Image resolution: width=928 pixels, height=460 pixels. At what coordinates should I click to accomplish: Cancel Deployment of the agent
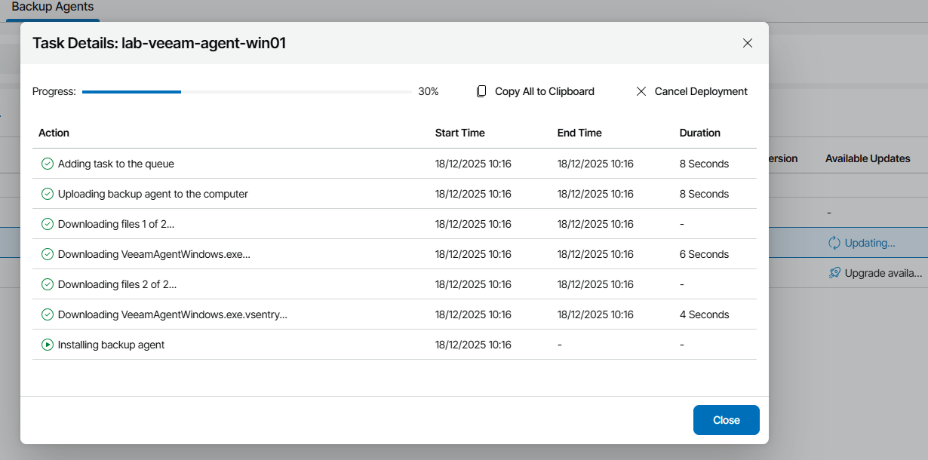(700, 91)
